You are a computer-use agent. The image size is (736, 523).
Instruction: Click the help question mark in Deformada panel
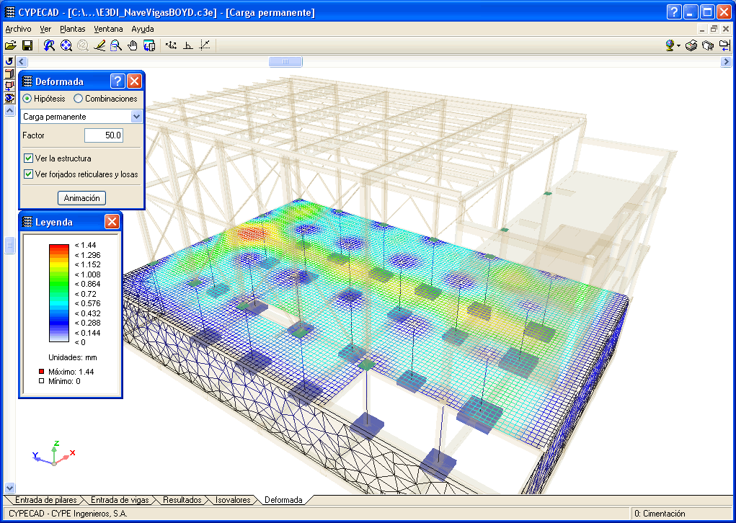point(118,81)
